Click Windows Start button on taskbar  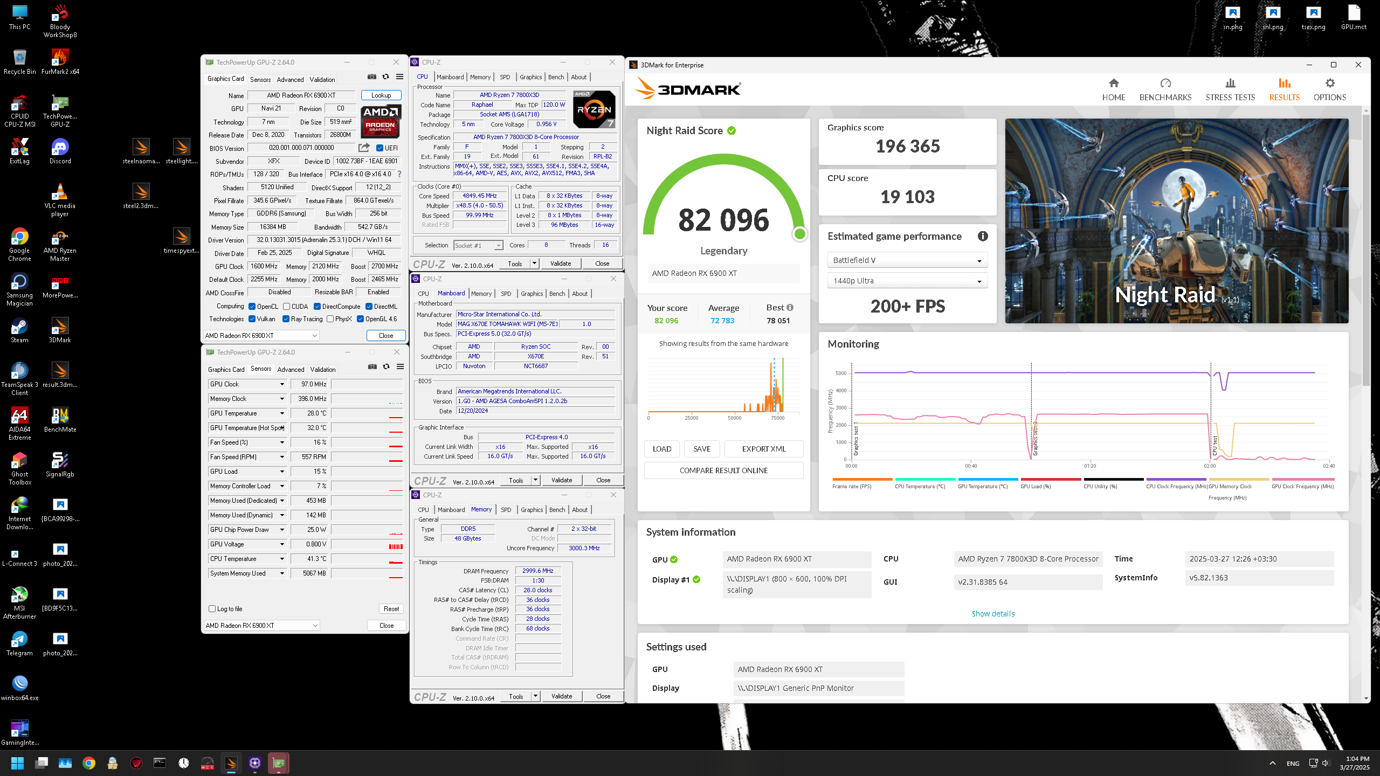pyautogui.click(x=17, y=763)
